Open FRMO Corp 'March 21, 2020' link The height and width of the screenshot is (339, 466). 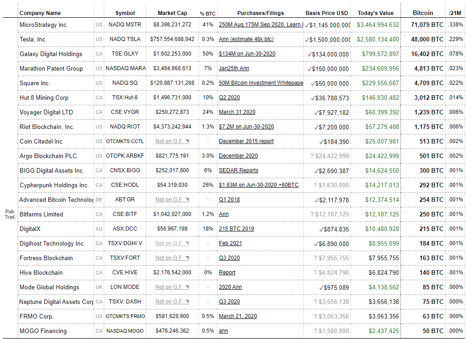click(238, 316)
